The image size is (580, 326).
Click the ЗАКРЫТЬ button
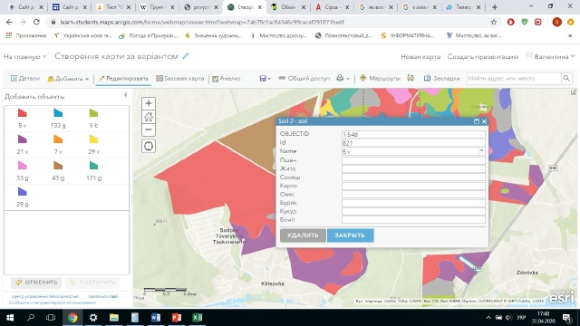click(350, 235)
